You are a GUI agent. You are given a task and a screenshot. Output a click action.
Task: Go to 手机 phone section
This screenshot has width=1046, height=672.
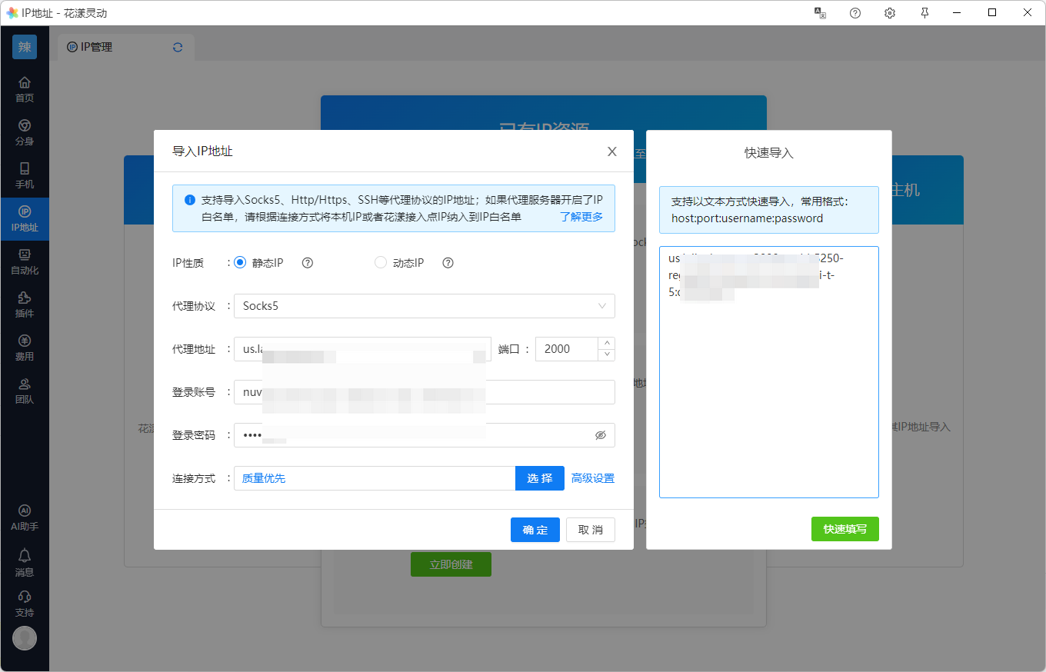click(x=25, y=175)
